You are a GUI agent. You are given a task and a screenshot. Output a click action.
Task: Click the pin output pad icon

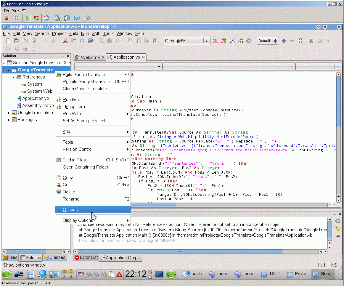[x=338, y=236]
